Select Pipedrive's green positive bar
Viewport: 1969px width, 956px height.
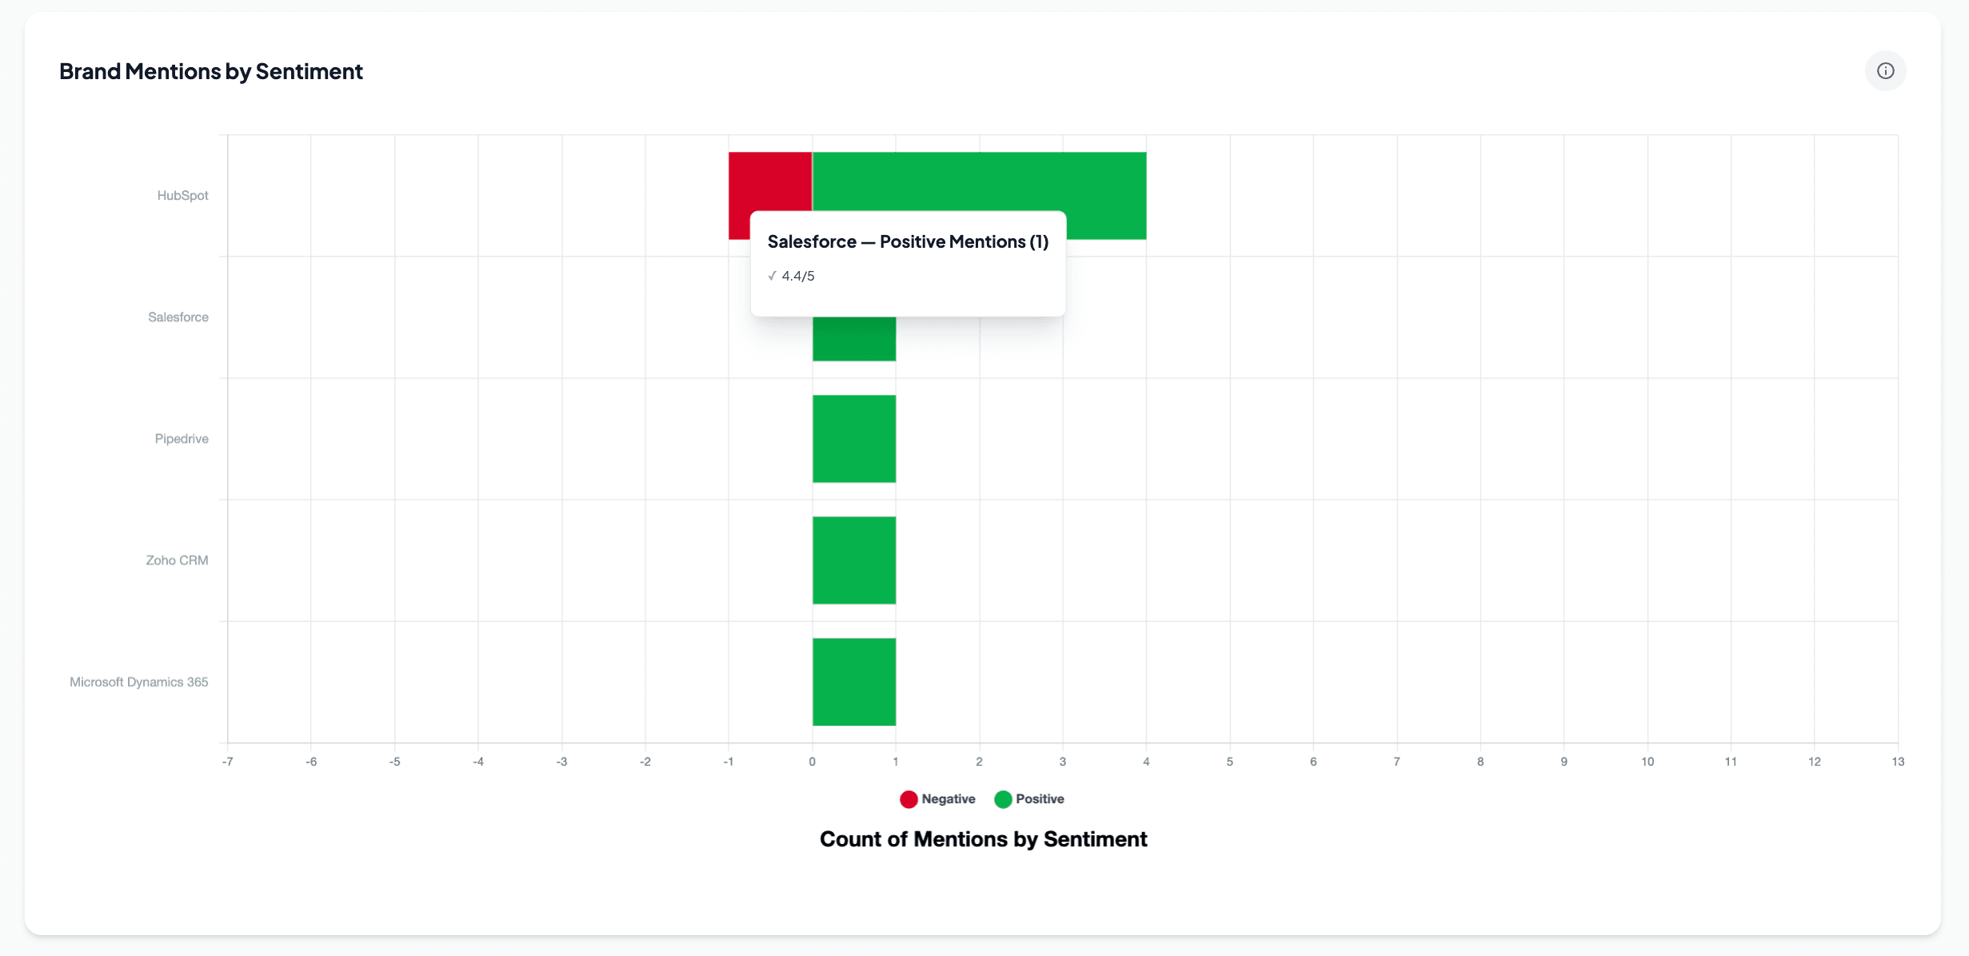coord(854,439)
